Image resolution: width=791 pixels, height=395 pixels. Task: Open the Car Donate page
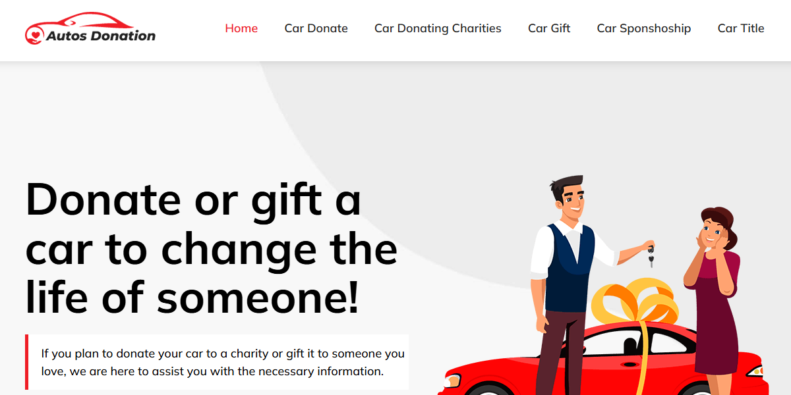pyautogui.click(x=316, y=28)
